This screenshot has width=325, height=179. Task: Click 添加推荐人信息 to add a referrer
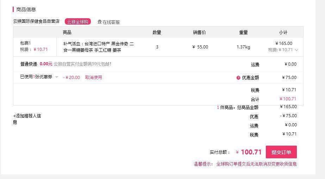coord(27,119)
